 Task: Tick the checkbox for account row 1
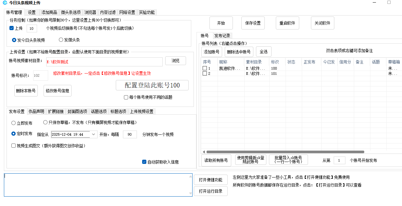(x=205, y=68)
